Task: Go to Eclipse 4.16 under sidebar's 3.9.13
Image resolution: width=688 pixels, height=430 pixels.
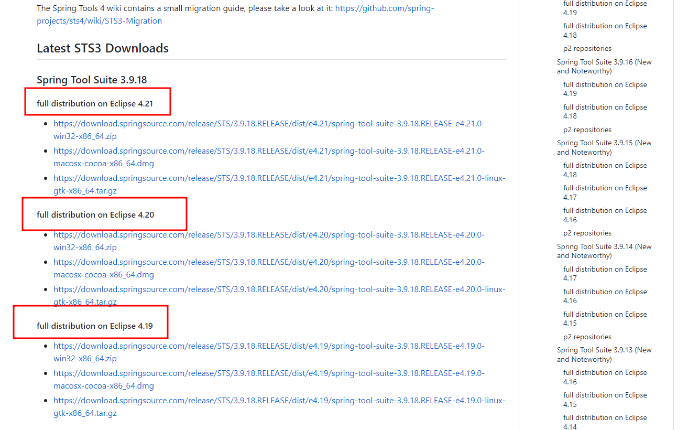Action: 605,377
